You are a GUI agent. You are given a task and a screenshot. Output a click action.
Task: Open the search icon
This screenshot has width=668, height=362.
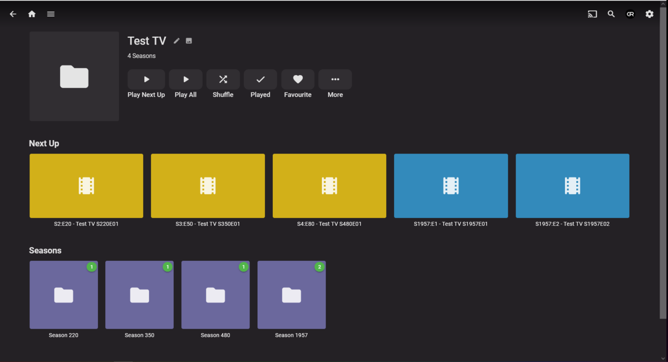tap(611, 14)
